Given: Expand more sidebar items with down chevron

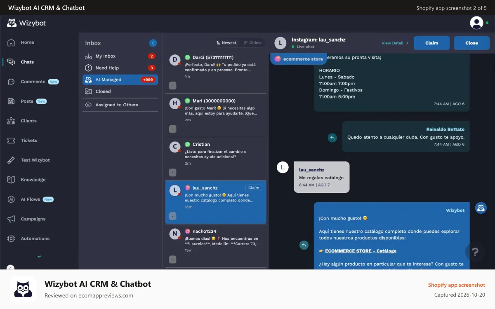Looking at the screenshot, I should (x=39, y=257).
